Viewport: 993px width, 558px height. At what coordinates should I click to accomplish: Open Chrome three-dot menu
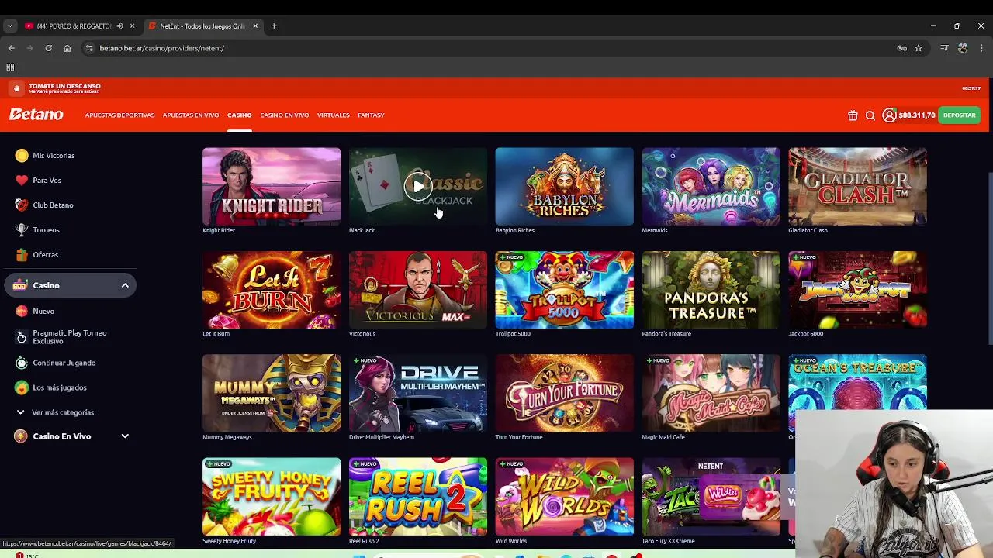981,48
